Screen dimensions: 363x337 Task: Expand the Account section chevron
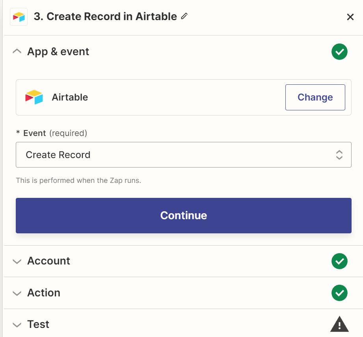coord(17,261)
